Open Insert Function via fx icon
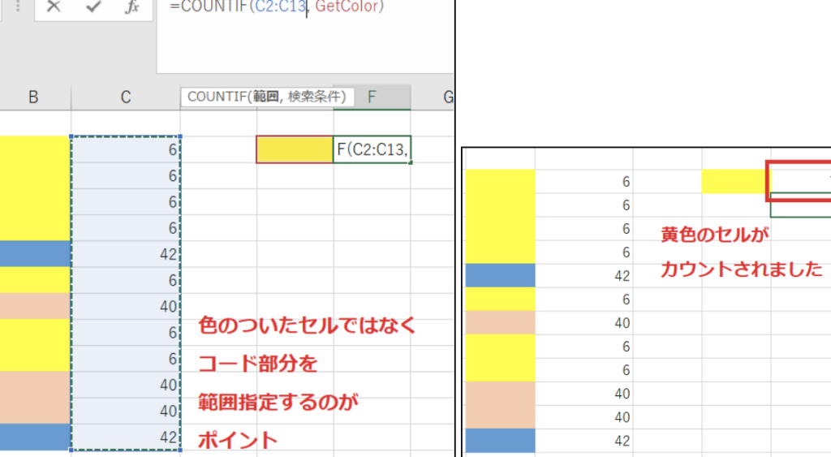 (x=132, y=6)
